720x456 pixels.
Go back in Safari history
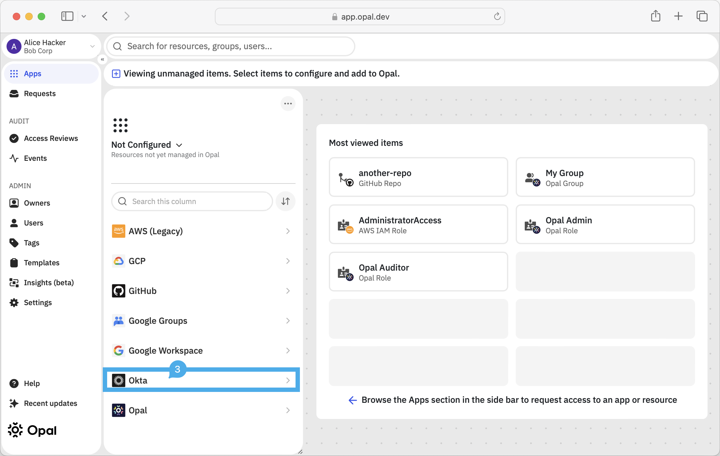[x=105, y=16]
